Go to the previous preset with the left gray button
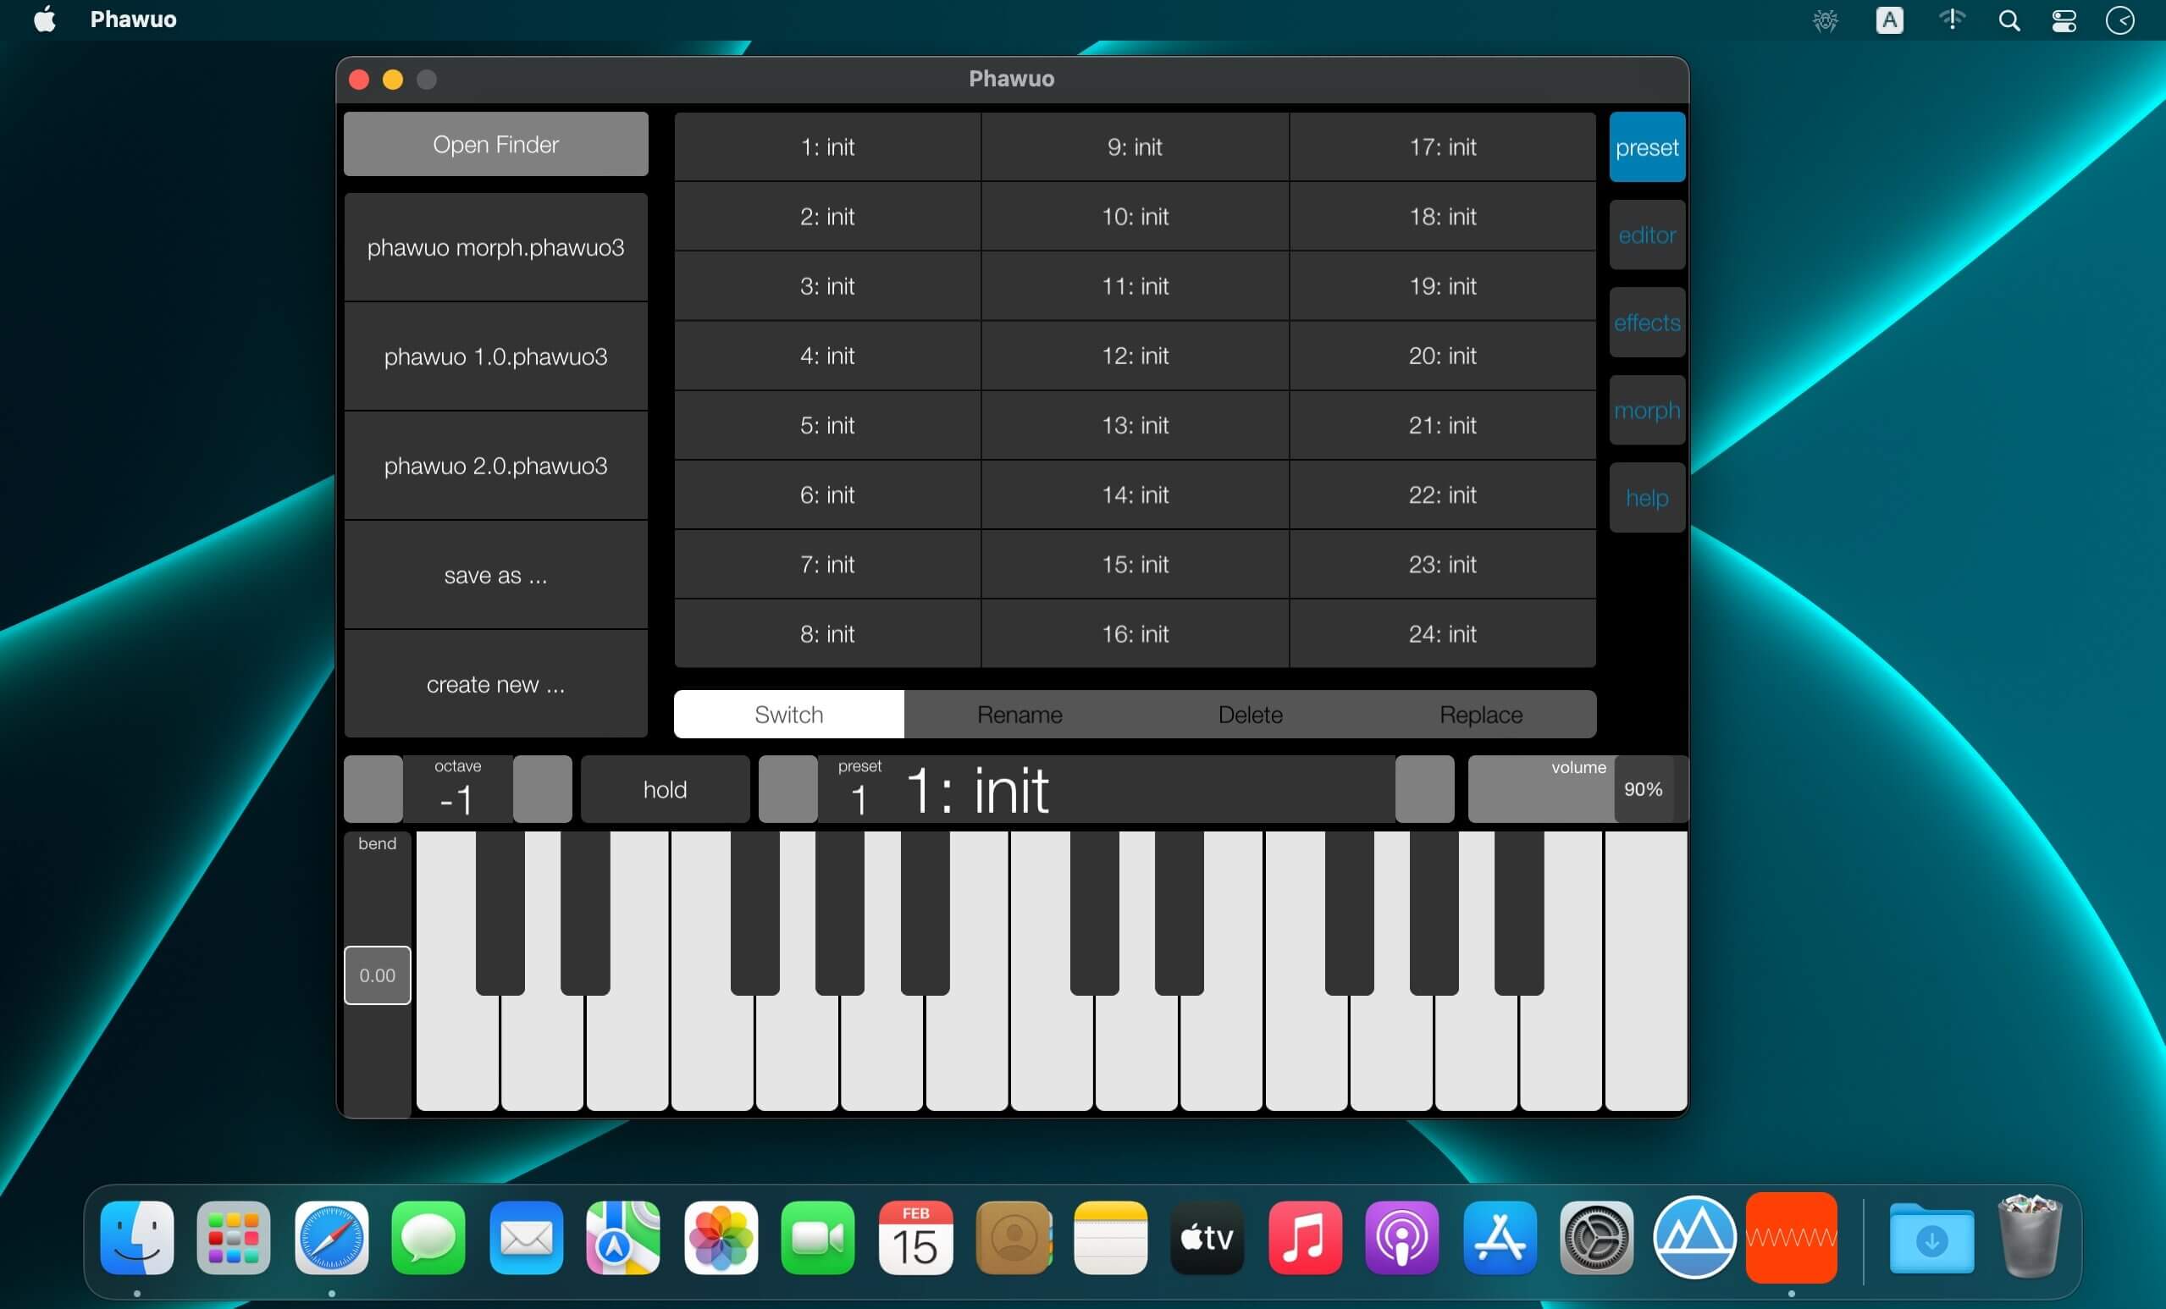The height and width of the screenshot is (1309, 2166). tap(787, 789)
